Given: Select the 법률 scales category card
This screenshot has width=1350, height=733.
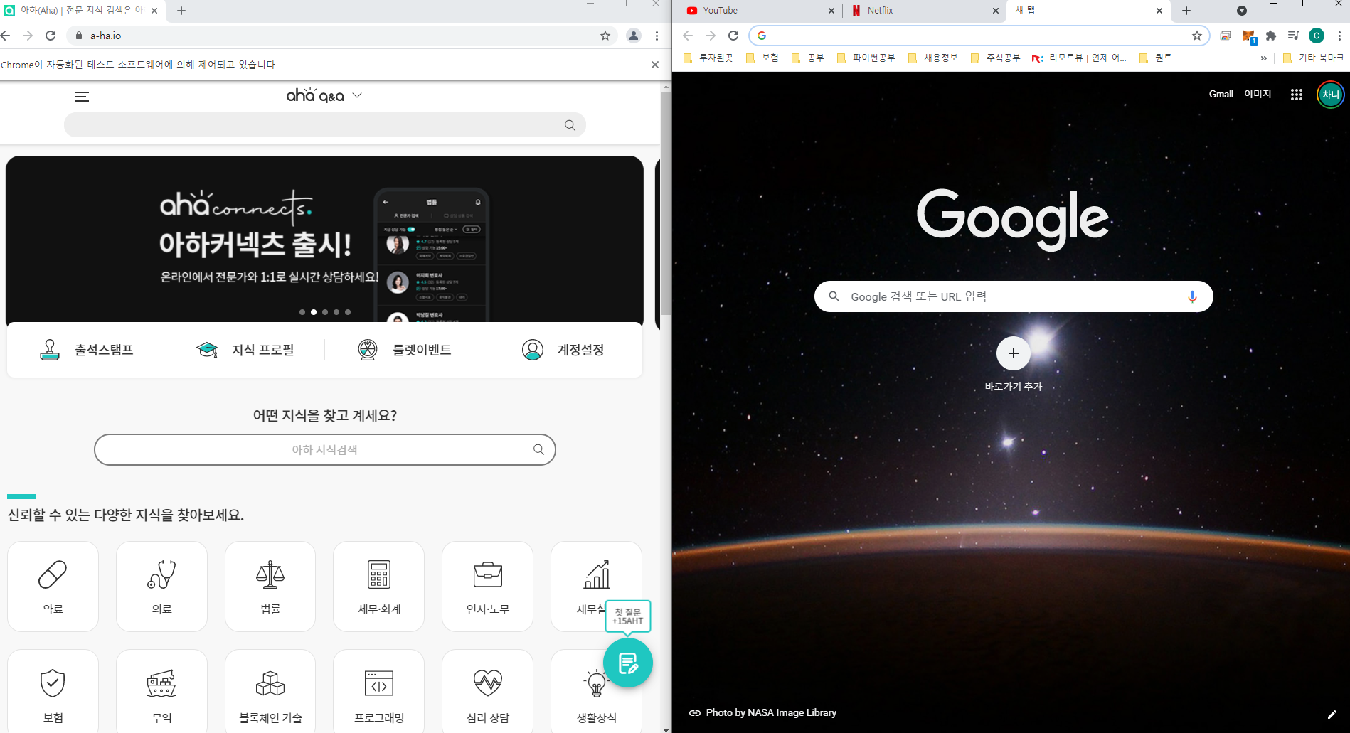Looking at the screenshot, I should [x=270, y=587].
